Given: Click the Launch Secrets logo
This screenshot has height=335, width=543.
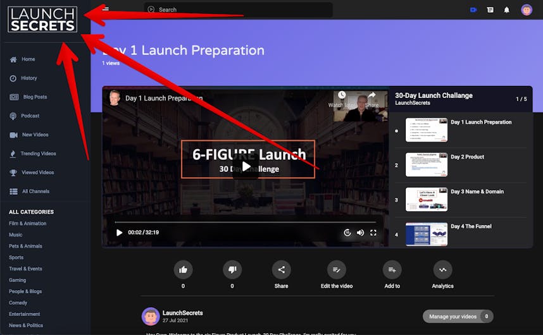Looking at the screenshot, I should click(x=42, y=20).
